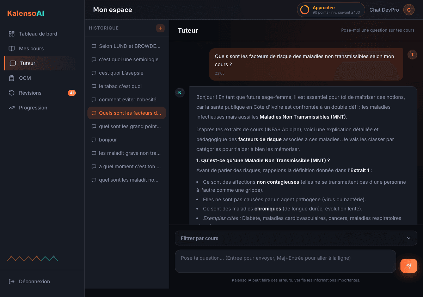Viewport: 423px width, 297px height.
Task: Open Révisions with 41 badge
Action: click(41, 93)
